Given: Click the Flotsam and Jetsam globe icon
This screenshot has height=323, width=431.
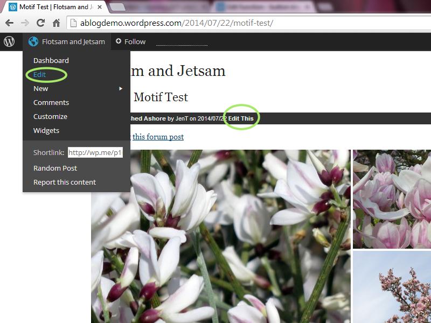Looking at the screenshot, I should [33, 41].
